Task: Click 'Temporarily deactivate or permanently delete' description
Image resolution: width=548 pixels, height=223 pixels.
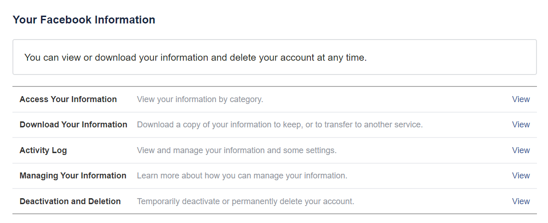Action: coord(245,201)
